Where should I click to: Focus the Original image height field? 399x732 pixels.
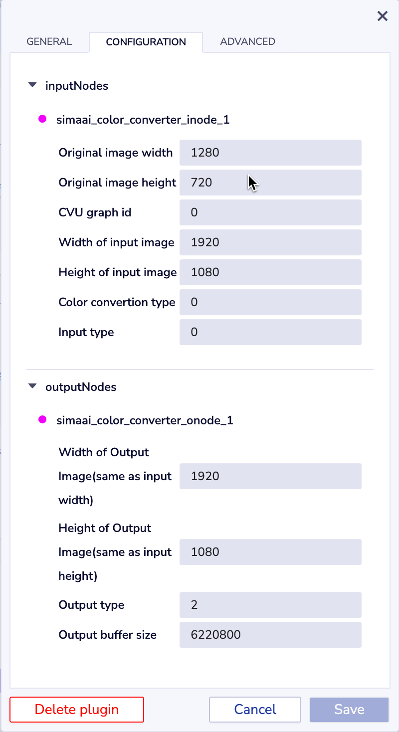(x=270, y=183)
